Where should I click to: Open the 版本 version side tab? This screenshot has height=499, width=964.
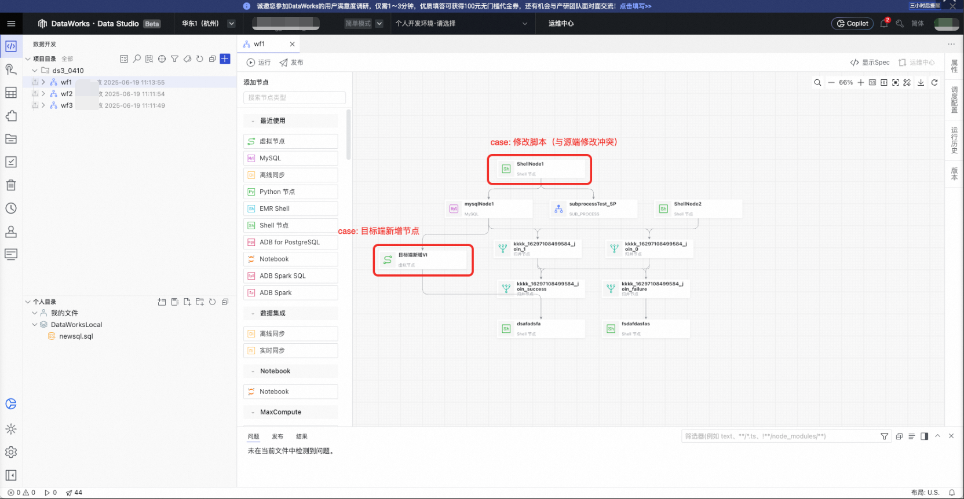954,174
